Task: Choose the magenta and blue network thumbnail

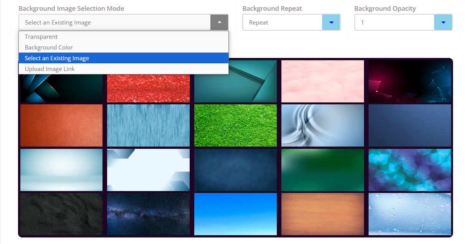Action: 410,81
